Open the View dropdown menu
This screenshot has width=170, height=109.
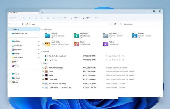pyautogui.click(x=75, y=18)
